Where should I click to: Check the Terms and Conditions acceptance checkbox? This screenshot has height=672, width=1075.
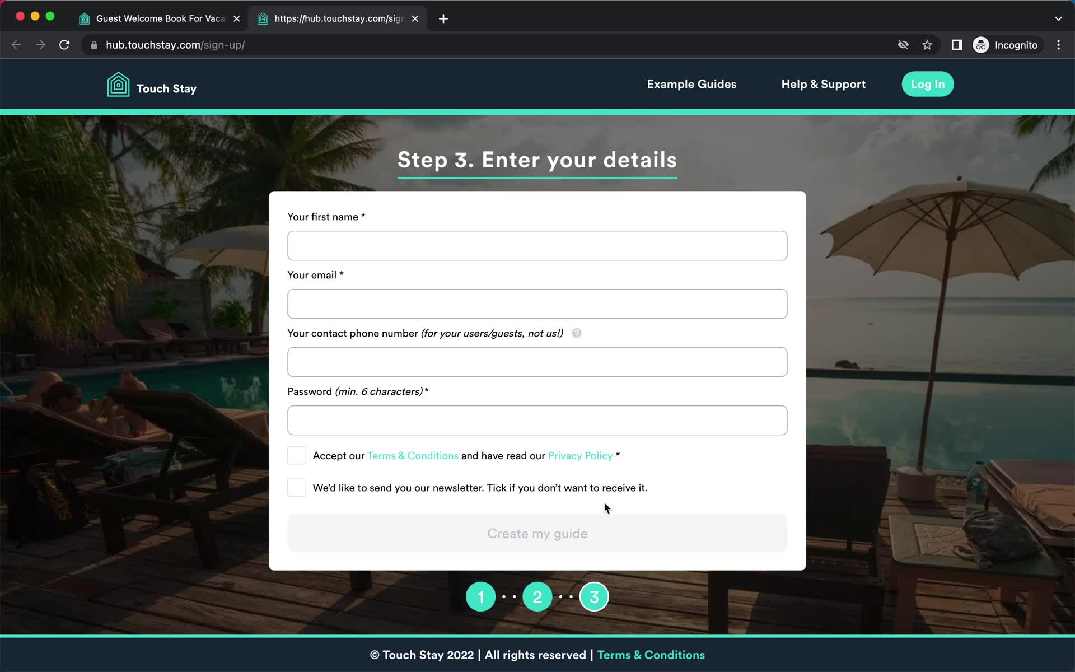(x=296, y=455)
